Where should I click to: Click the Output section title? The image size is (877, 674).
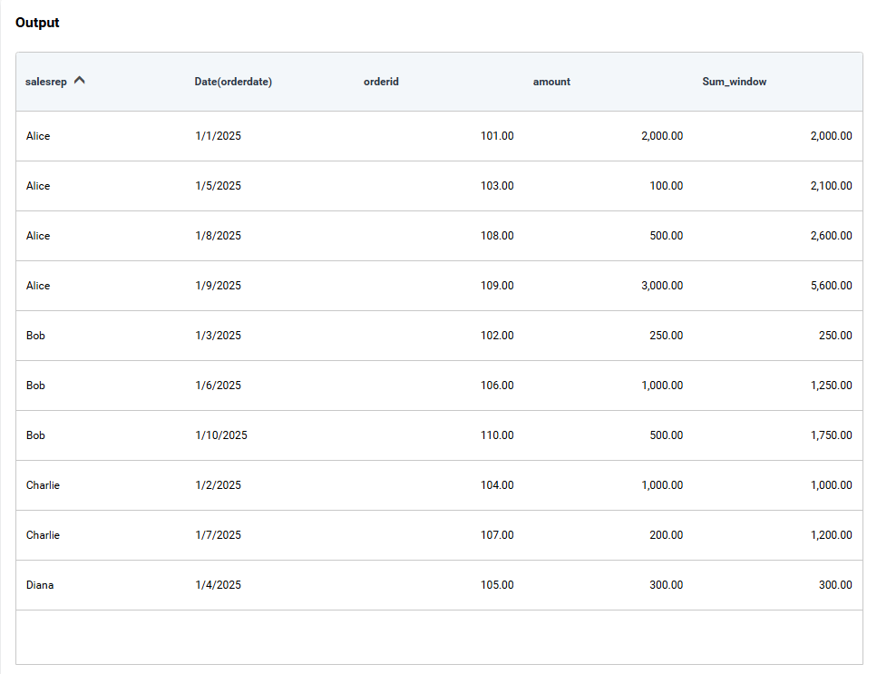click(x=37, y=23)
